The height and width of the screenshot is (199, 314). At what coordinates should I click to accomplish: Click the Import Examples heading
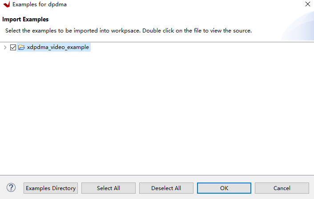pos(25,20)
